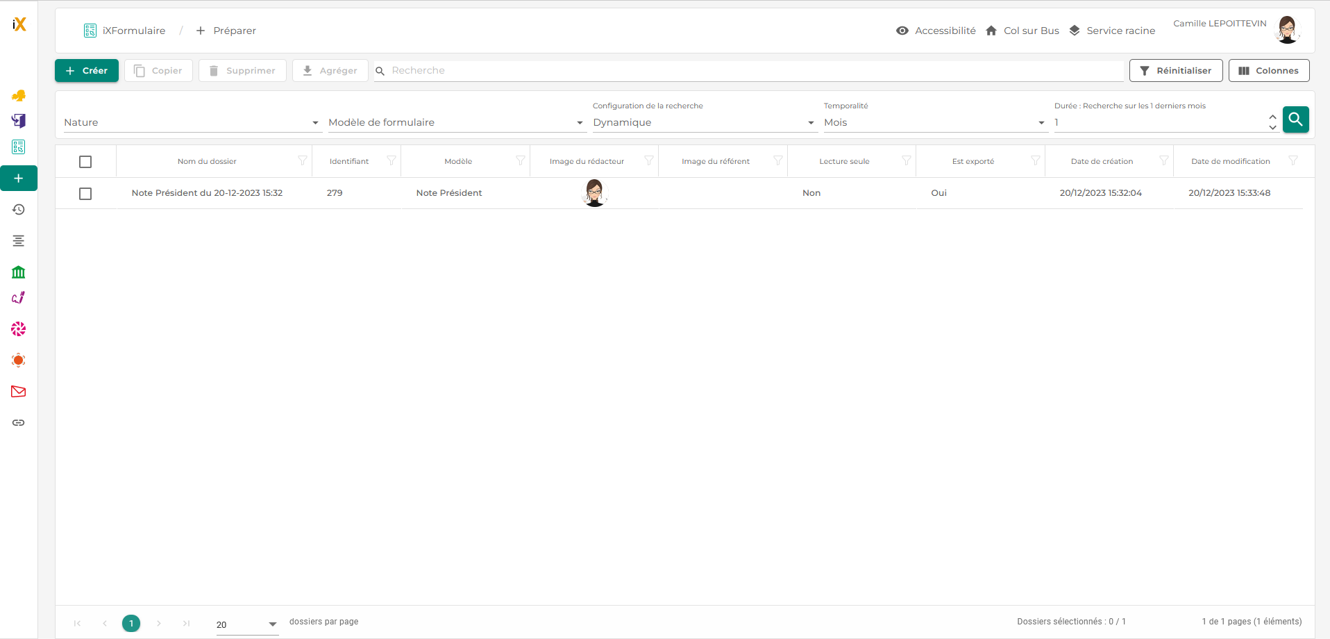Open the dossiers par page dropdown
This screenshot has height=639, width=1330.
[247, 624]
